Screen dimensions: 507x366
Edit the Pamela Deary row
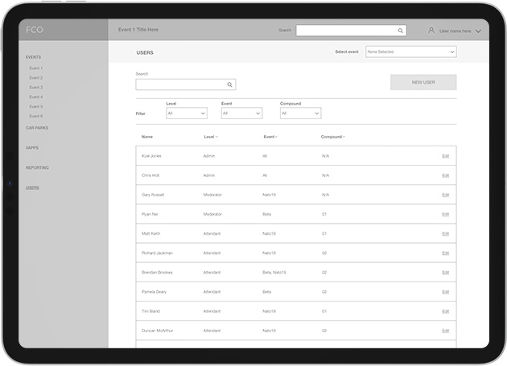[x=446, y=292]
